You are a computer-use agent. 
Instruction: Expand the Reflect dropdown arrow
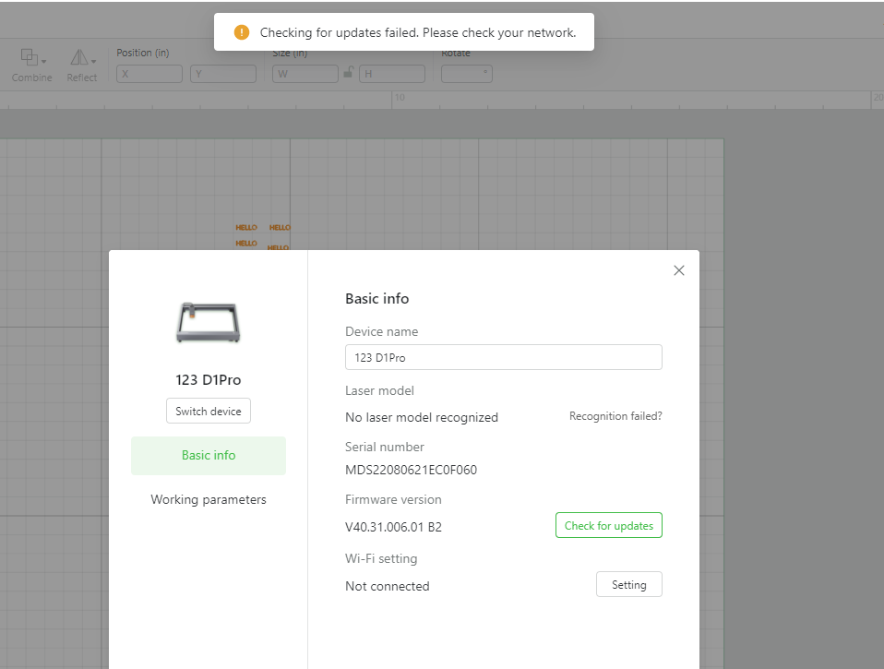(x=93, y=62)
